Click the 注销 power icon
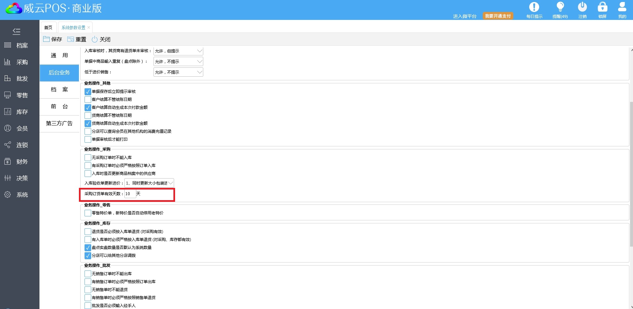This screenshot has height=309, width=633. tap(582, 7)
